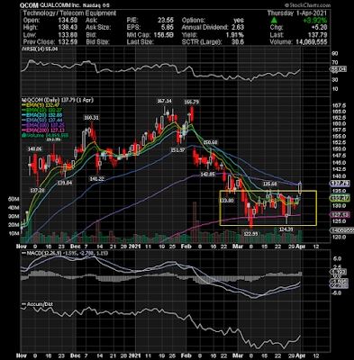
Task: Click the QCOM ticker symbol in the header
Action: pos(30,5)
